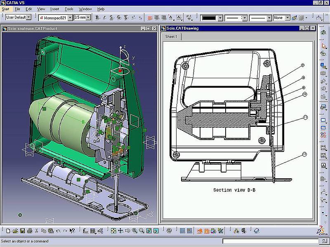330x247 pixels.
Task: Select the Pan four-arrow tool
Action: click(x=120, y=231)
